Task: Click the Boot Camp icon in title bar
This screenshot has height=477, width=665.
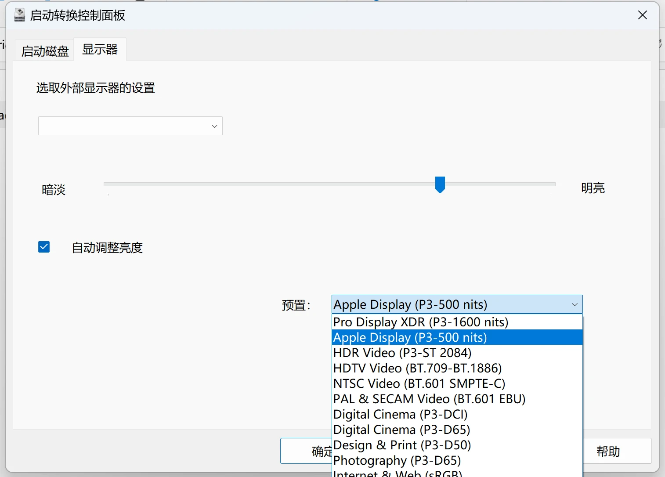Action: coord(19,15)
